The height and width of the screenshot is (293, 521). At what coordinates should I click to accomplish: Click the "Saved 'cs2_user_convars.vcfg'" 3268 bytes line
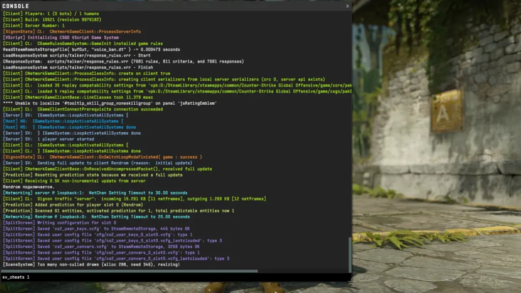pyautogui.click(x=101, y=247)
